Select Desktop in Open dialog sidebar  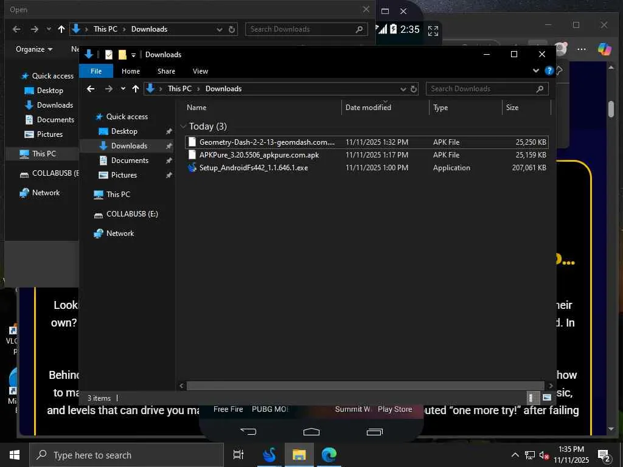(x=50, y=91)
